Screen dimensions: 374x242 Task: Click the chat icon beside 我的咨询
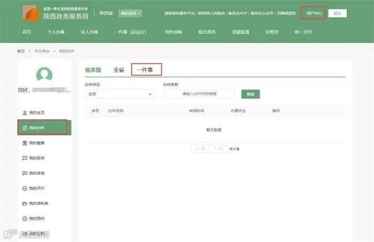25,173
